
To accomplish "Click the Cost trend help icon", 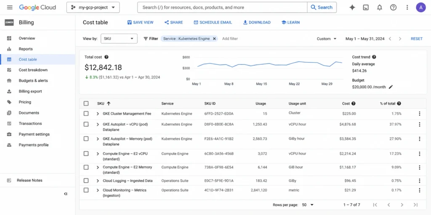I will [374, 57].
